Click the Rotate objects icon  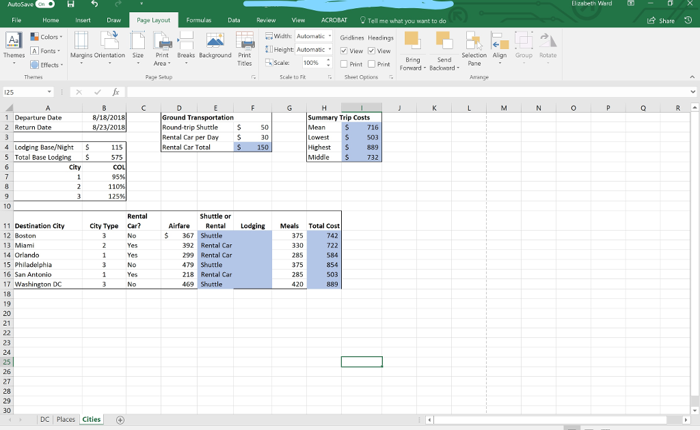point(548,40)
